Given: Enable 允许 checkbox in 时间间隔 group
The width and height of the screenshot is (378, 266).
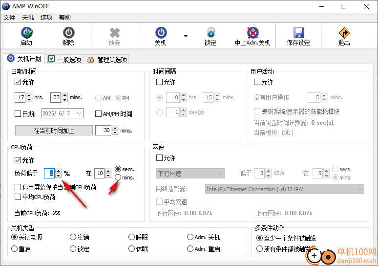Looking at the screenshot, I should click(x=159, y=82).
